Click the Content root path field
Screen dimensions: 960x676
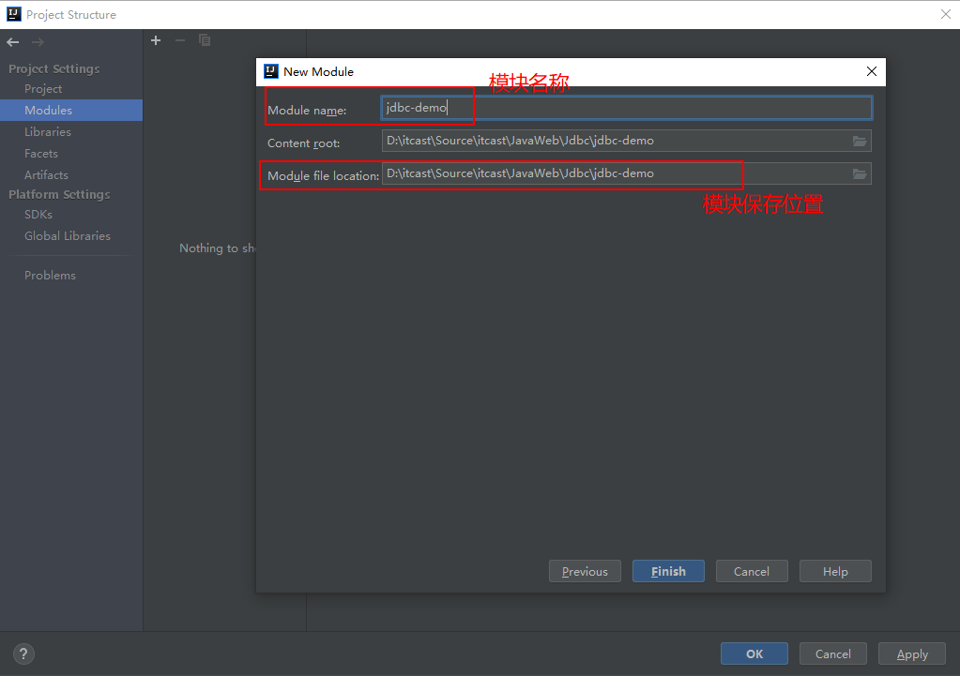click(x=615, y=142)
